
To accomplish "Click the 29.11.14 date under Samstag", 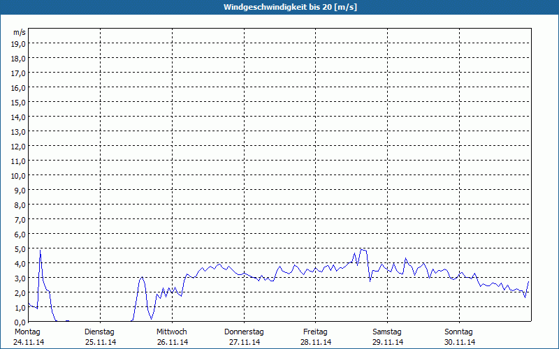I will (x=388, y=342).
